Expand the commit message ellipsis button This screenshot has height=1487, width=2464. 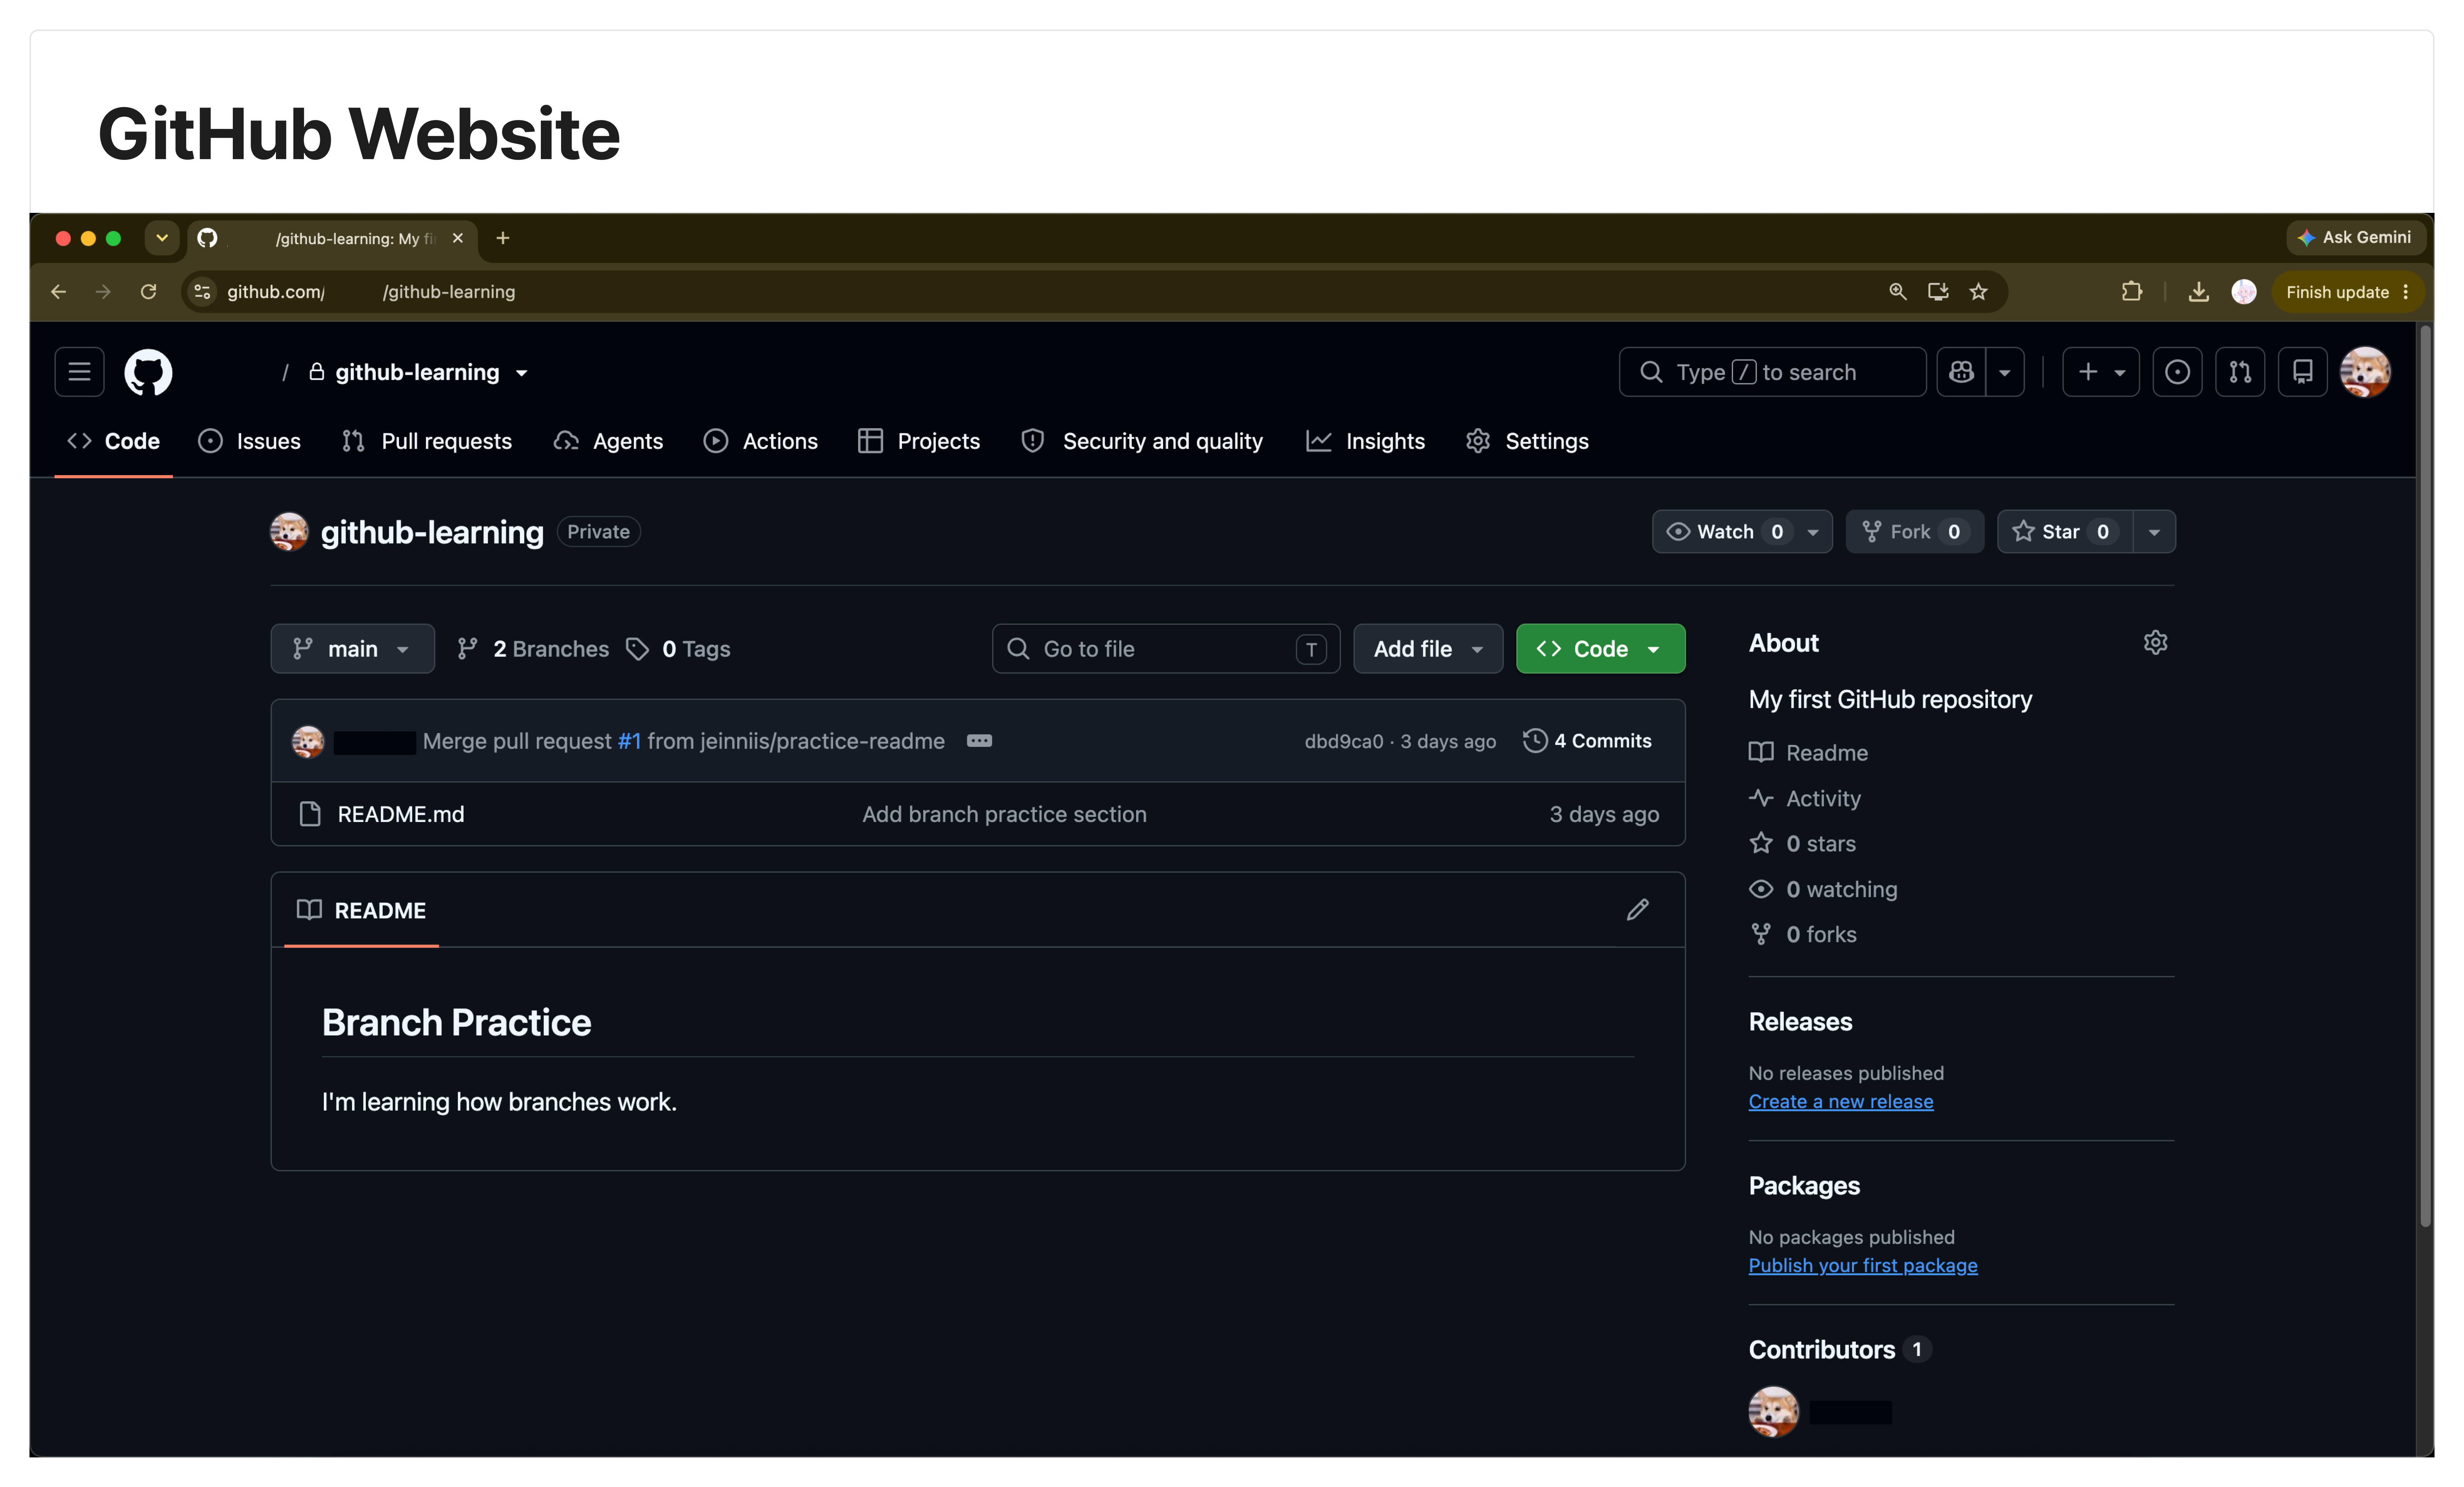pos(979,741)
